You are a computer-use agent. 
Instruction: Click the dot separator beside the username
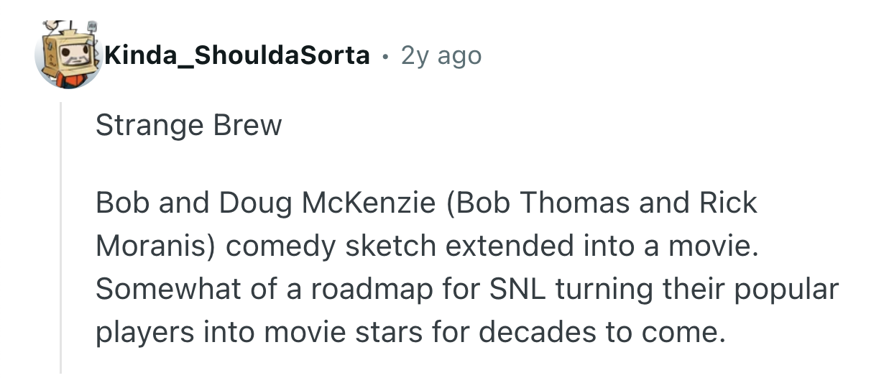pyautogui.click(x=386, y=56)
